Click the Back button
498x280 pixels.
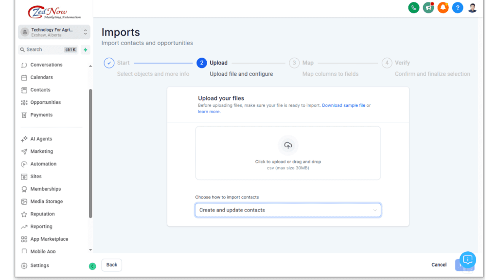(x=111, y=265)
